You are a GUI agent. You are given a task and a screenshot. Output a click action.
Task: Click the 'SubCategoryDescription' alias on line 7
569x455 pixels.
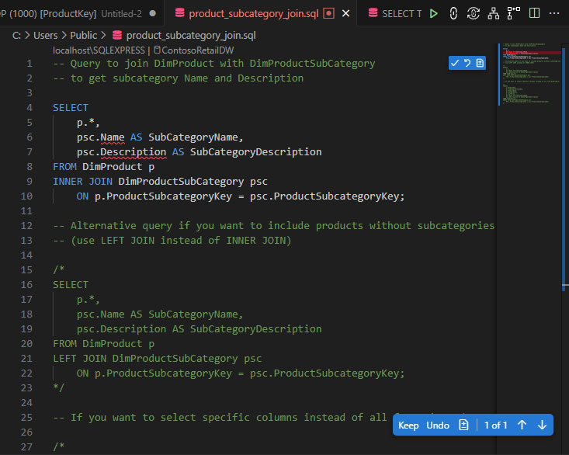pyautogui.click(x=256, y=152)
